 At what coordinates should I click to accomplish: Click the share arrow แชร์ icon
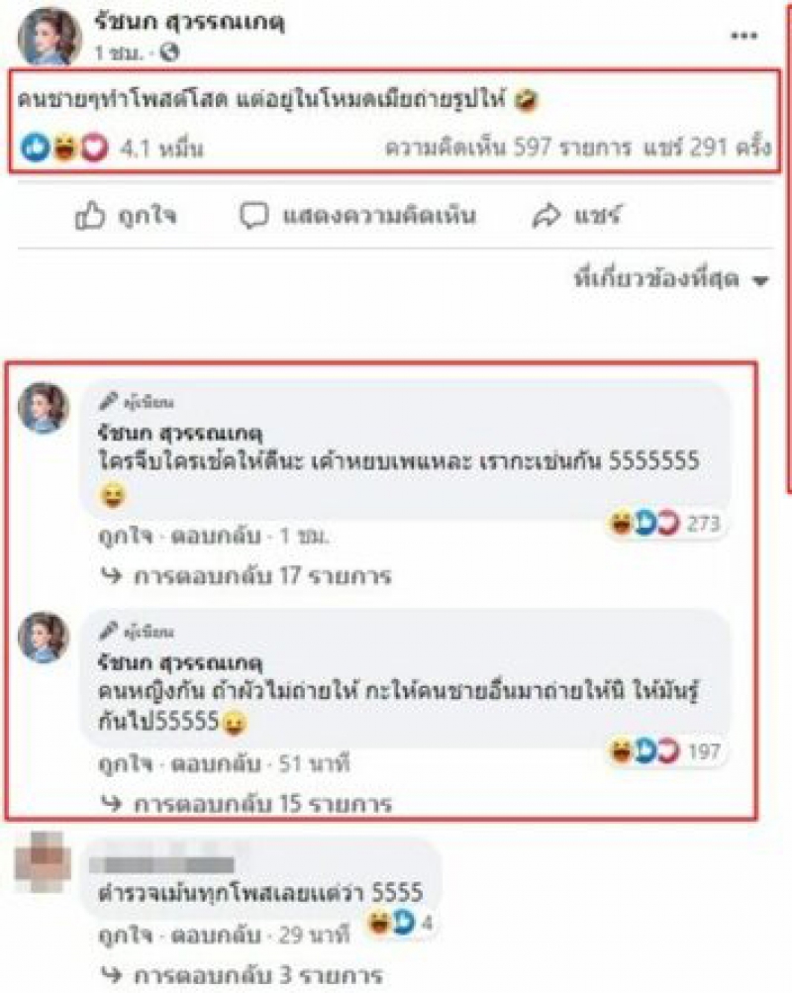546,216
